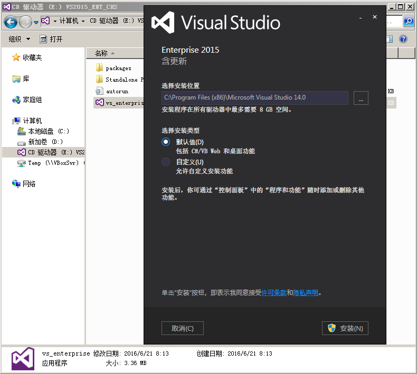Click the 组织 dropdown arrow
Image resolution: width=417 pixels, height=374 pixels.
pyautogui.click(x=28, y=40)
